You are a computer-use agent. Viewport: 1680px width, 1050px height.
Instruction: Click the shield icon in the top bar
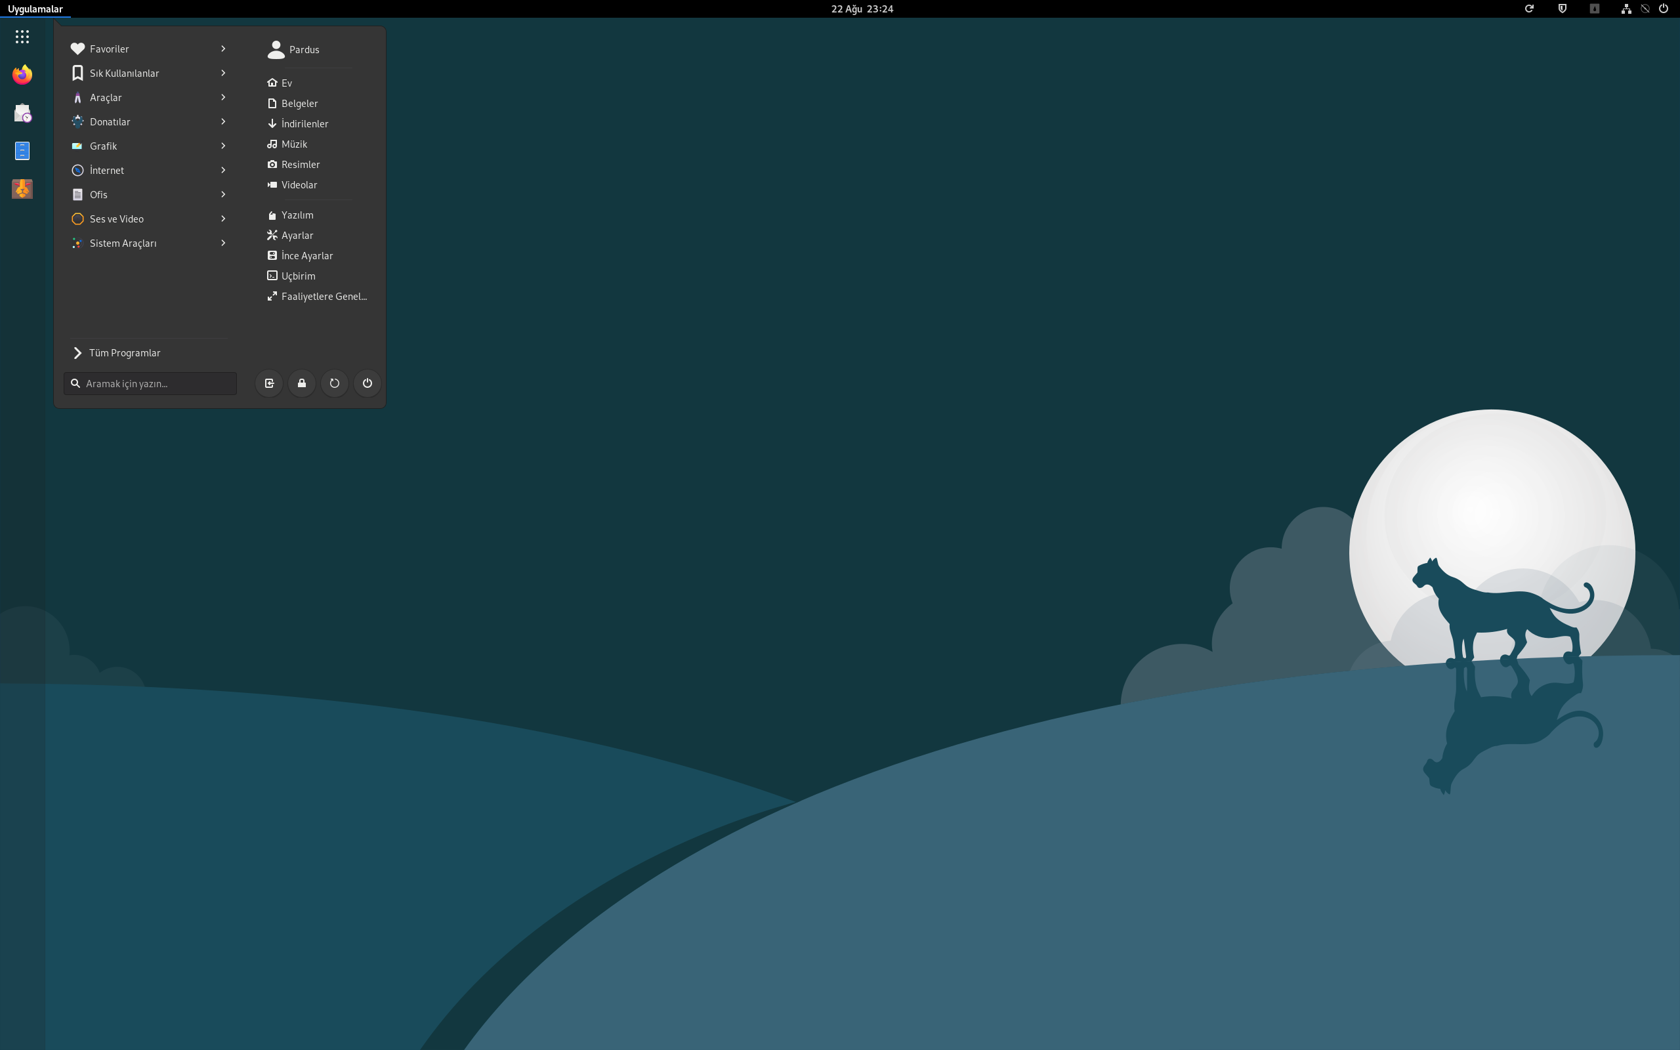coord(1562,9)
